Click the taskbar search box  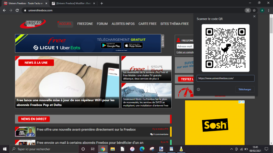click(x=44, y=149)
